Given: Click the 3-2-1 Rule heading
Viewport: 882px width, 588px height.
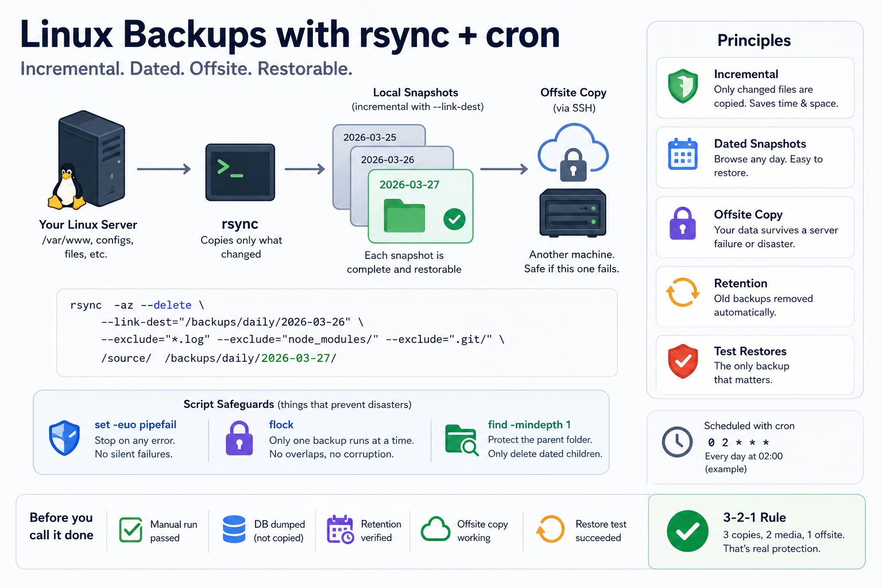Looking at the screenshot, I should (755, 517).
